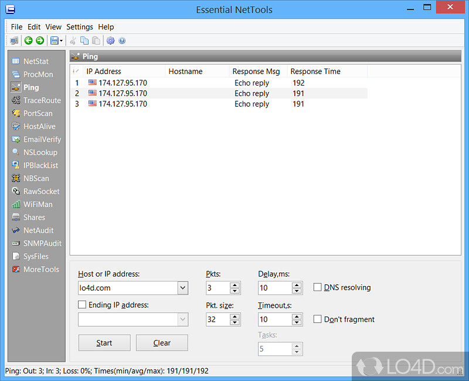
Task: Expand the Host or IP address dropdown
Action: click(182, 288)
